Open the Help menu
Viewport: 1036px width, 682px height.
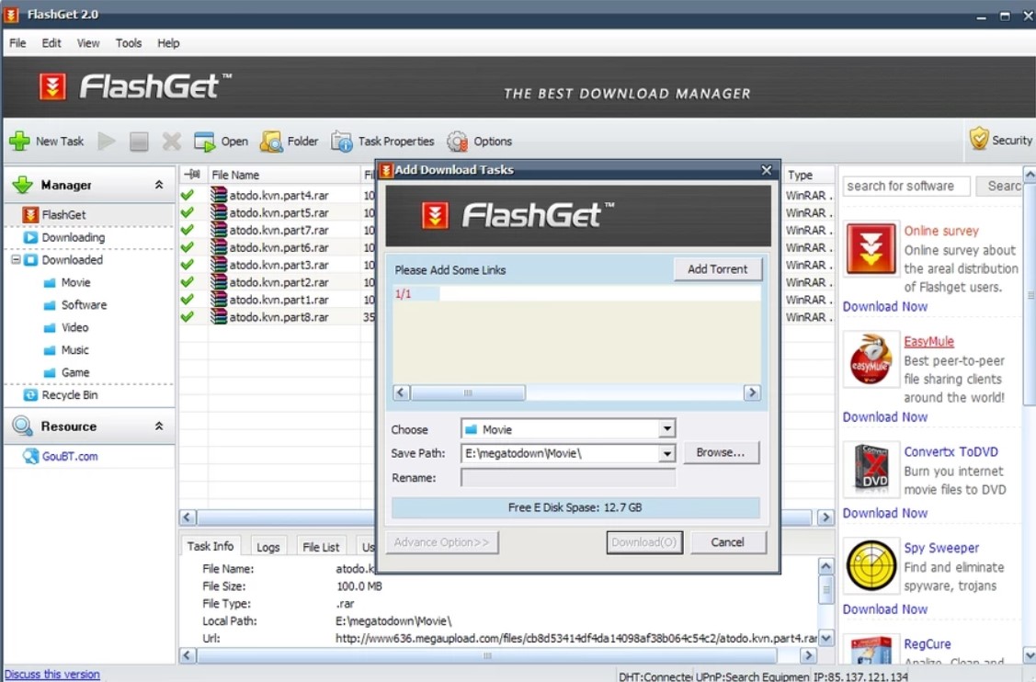[168, 43]
